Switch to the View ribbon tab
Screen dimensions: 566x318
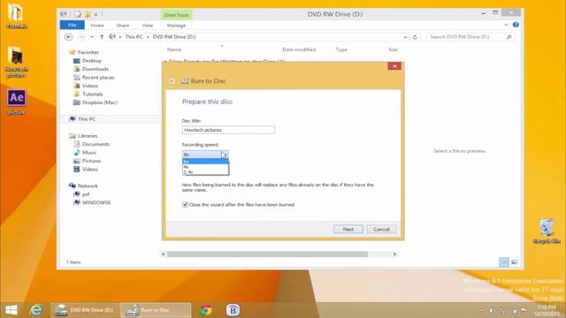coord(148,26)
